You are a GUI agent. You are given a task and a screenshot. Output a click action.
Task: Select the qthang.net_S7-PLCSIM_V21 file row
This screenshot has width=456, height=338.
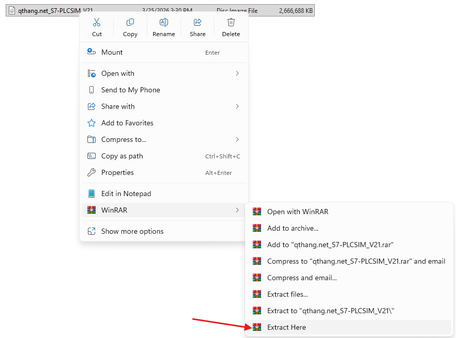coord(52,10)
